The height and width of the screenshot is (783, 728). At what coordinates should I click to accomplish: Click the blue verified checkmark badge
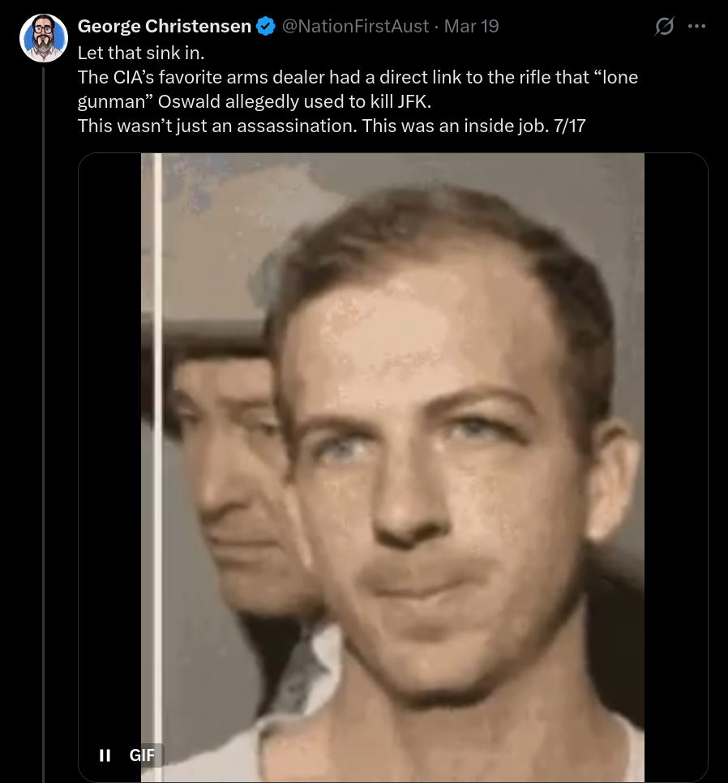(266, 26)
